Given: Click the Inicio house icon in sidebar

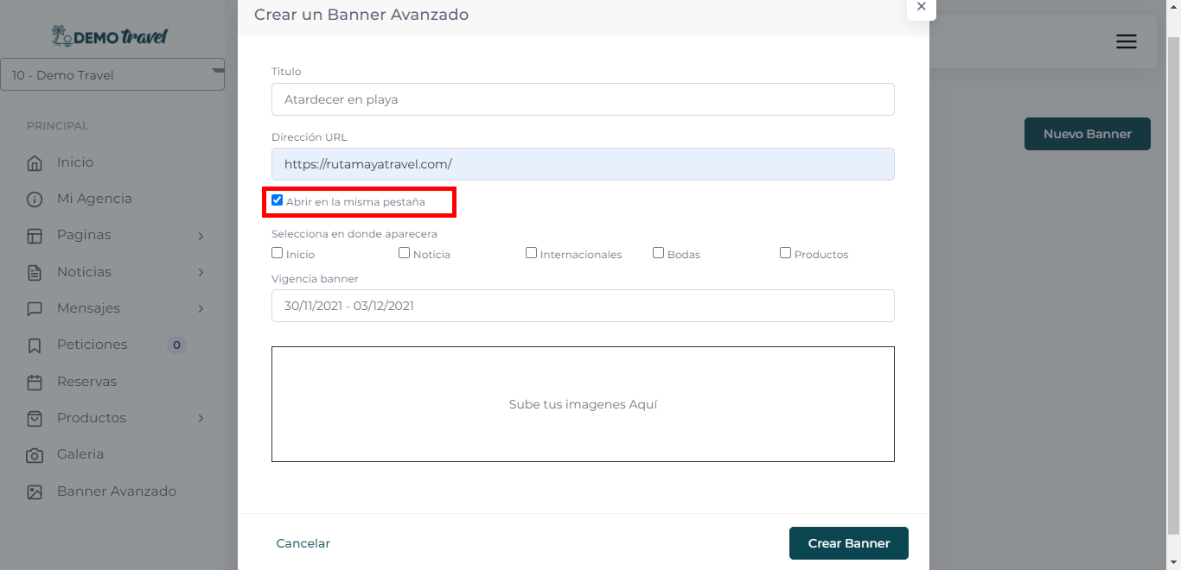Looking at the screenshot, I should [x=35, y=162].
